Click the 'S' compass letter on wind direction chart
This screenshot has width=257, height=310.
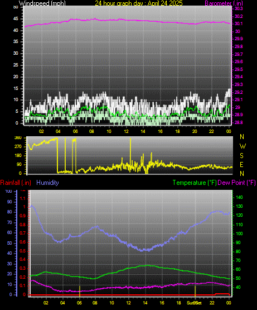click(241, 156)
